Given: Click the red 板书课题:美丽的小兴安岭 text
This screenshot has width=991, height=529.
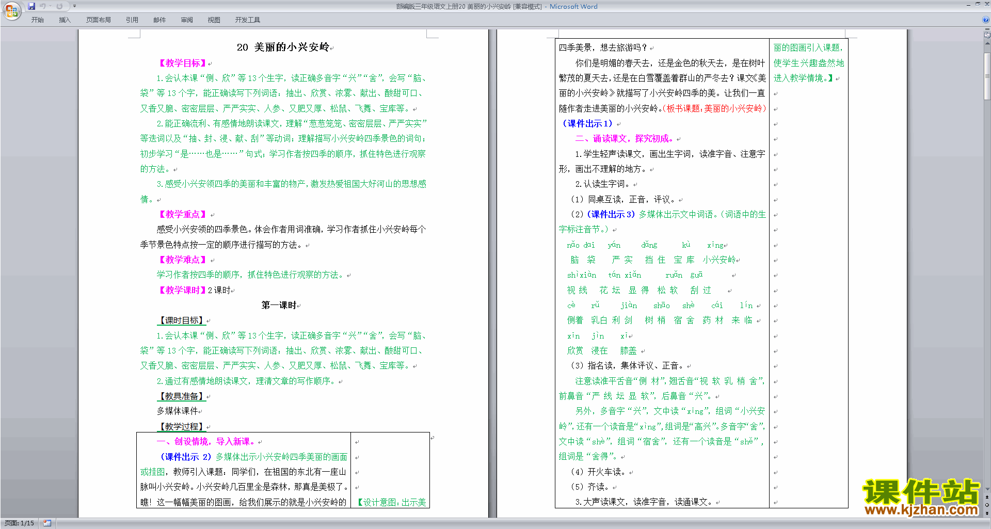Looking at the screenshot, I should pyautogui.click(x=714, y=108).
